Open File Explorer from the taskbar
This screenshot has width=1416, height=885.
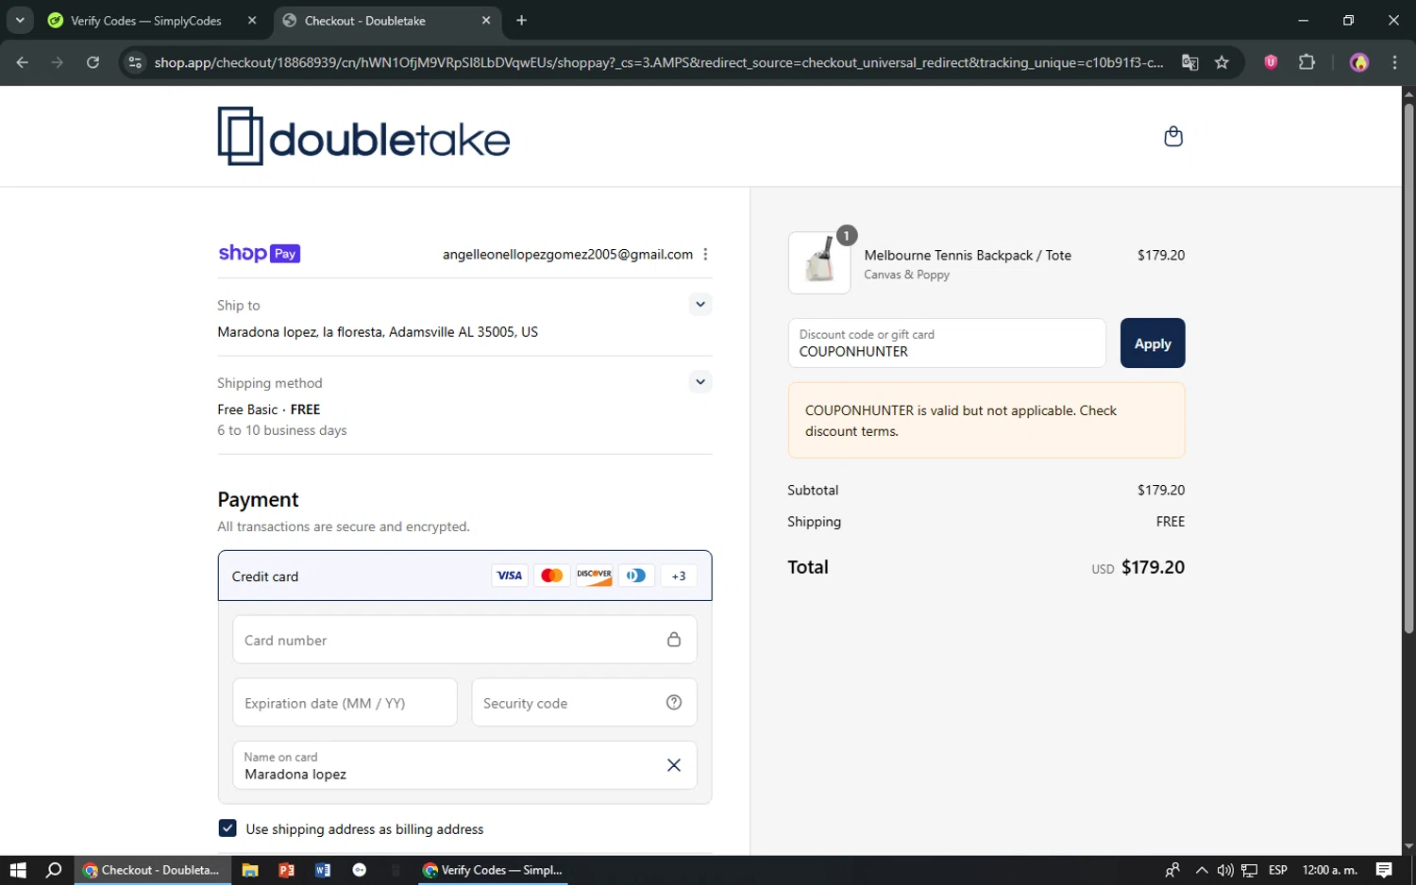(x=250, y=870)
